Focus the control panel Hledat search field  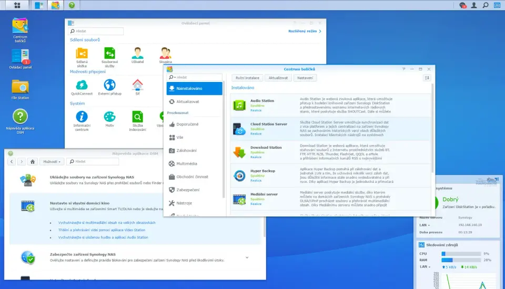coord(98,32)
